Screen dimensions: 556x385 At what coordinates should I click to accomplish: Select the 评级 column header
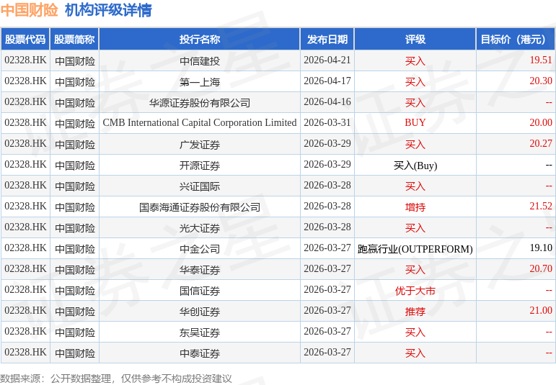415,40
